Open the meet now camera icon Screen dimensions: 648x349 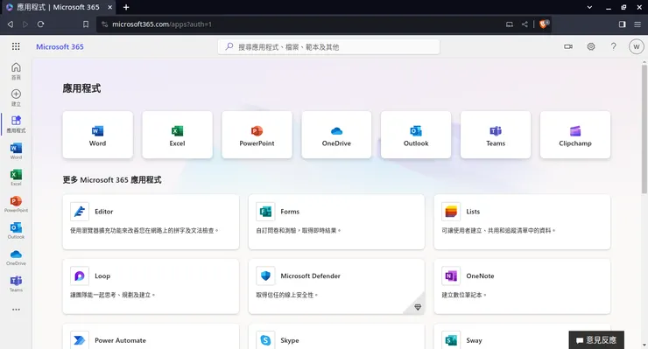(x=568, y=46)
